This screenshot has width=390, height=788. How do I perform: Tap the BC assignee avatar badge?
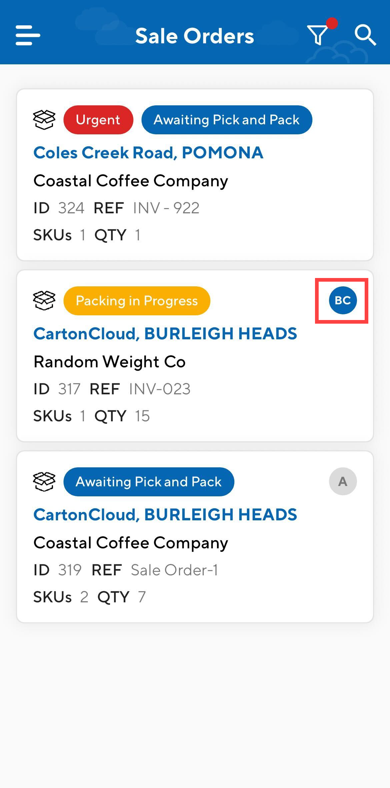click(343, 300)
